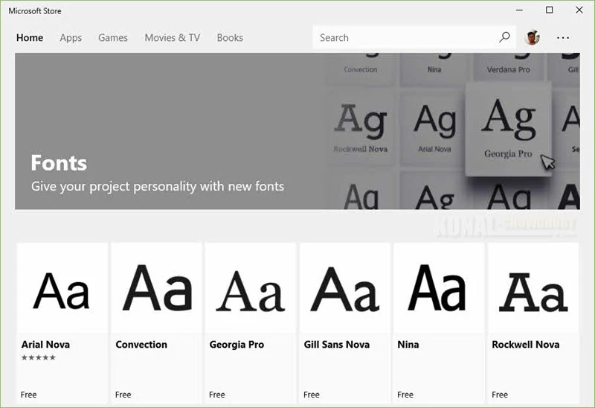Maximize the Microsoft Store window
This screenshot has width=595, height=408.
(x=549, y=10)
